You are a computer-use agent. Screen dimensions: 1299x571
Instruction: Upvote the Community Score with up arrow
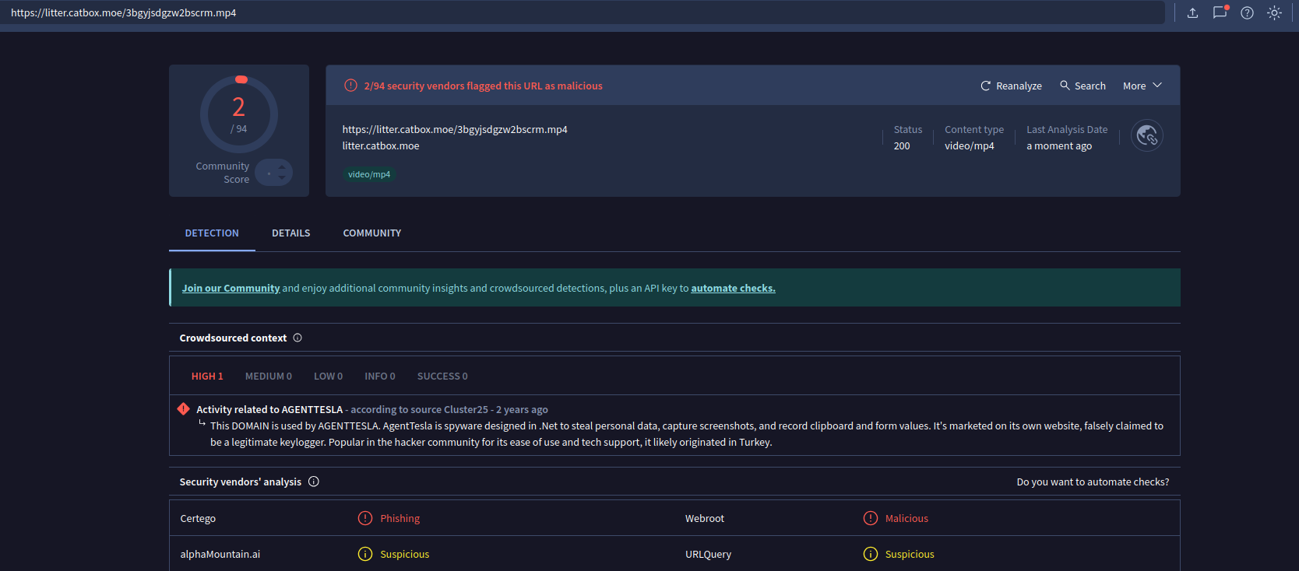pyautogui.click(x=282, y=167)
